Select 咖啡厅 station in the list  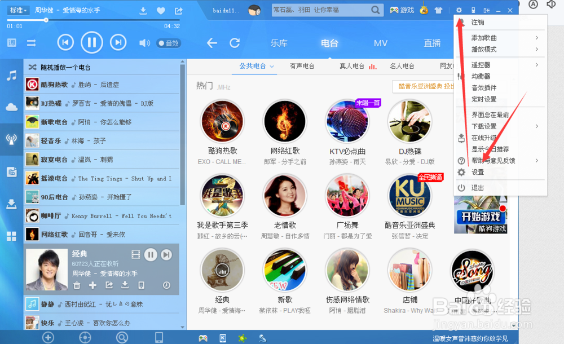click(x=102, y=216)
